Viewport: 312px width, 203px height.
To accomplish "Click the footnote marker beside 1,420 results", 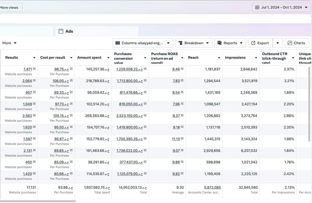I will pyautogui.click(x=34, y=173).
